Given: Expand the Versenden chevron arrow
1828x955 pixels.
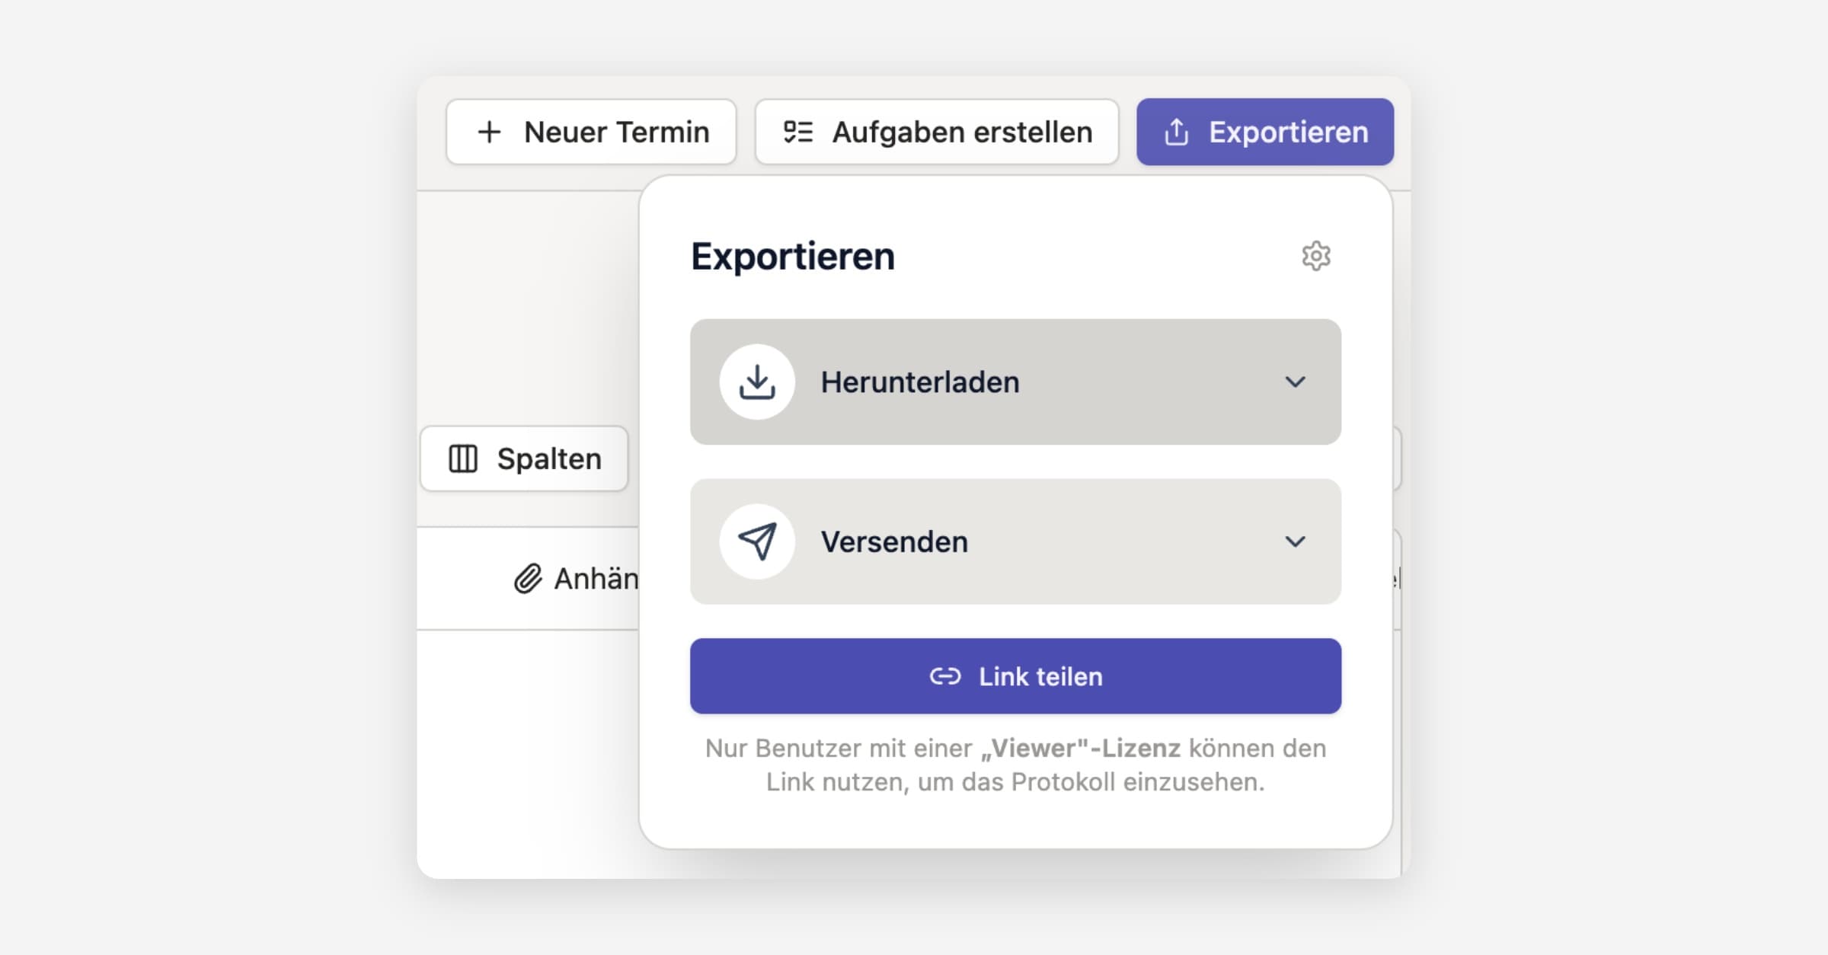Looking at the screenshot, I should (1295, 541).
